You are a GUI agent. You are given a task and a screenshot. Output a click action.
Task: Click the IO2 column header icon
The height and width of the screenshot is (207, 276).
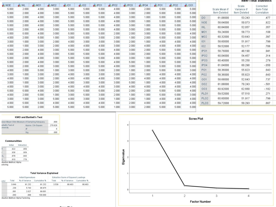[x=80, y=5]
